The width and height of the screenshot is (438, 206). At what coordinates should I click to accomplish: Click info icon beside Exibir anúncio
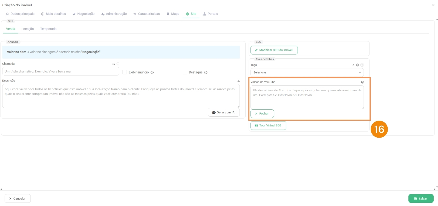click(x=152, y=72)
